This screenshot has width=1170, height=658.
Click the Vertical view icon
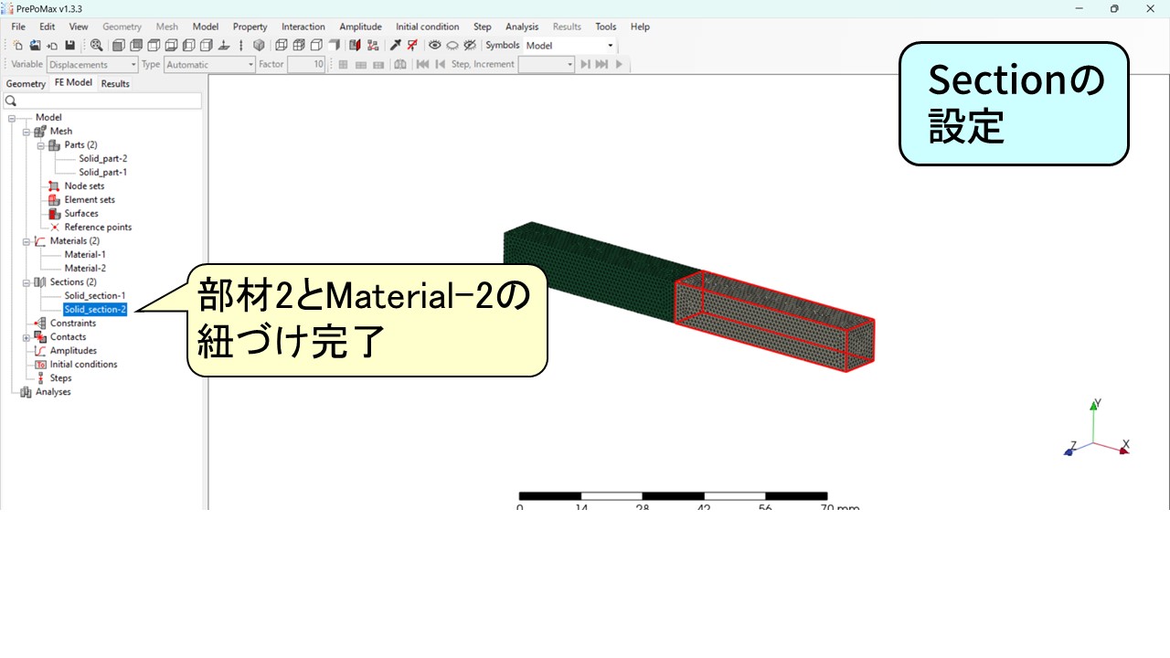pos(241,45)
